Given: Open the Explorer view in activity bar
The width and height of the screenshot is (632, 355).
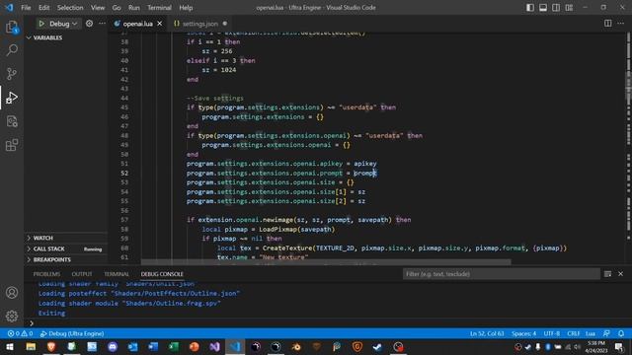Looking at the screenshot, I should point(12,27).
